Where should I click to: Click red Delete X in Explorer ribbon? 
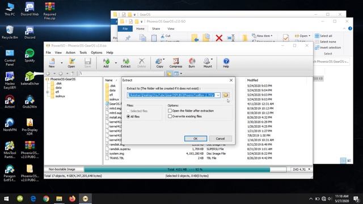(x=219, y=38)
